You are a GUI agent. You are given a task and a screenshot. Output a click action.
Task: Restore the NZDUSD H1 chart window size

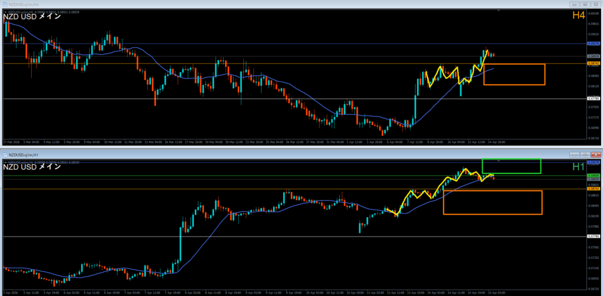[585, 154]
